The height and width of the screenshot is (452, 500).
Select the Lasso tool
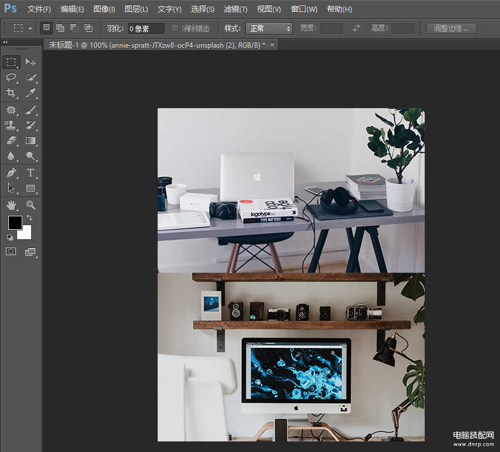coord(11,78)
